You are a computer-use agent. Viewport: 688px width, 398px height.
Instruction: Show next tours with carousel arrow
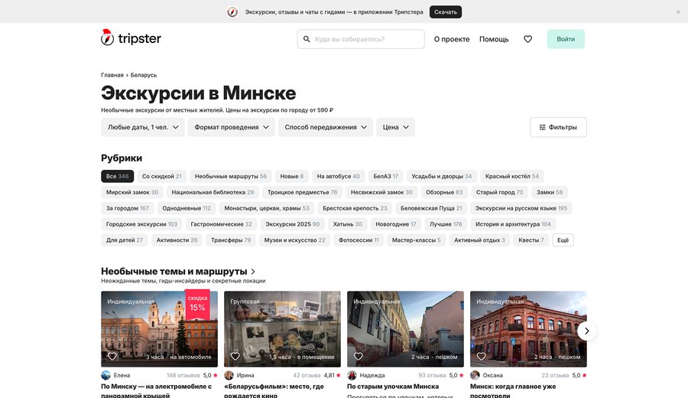586,331
